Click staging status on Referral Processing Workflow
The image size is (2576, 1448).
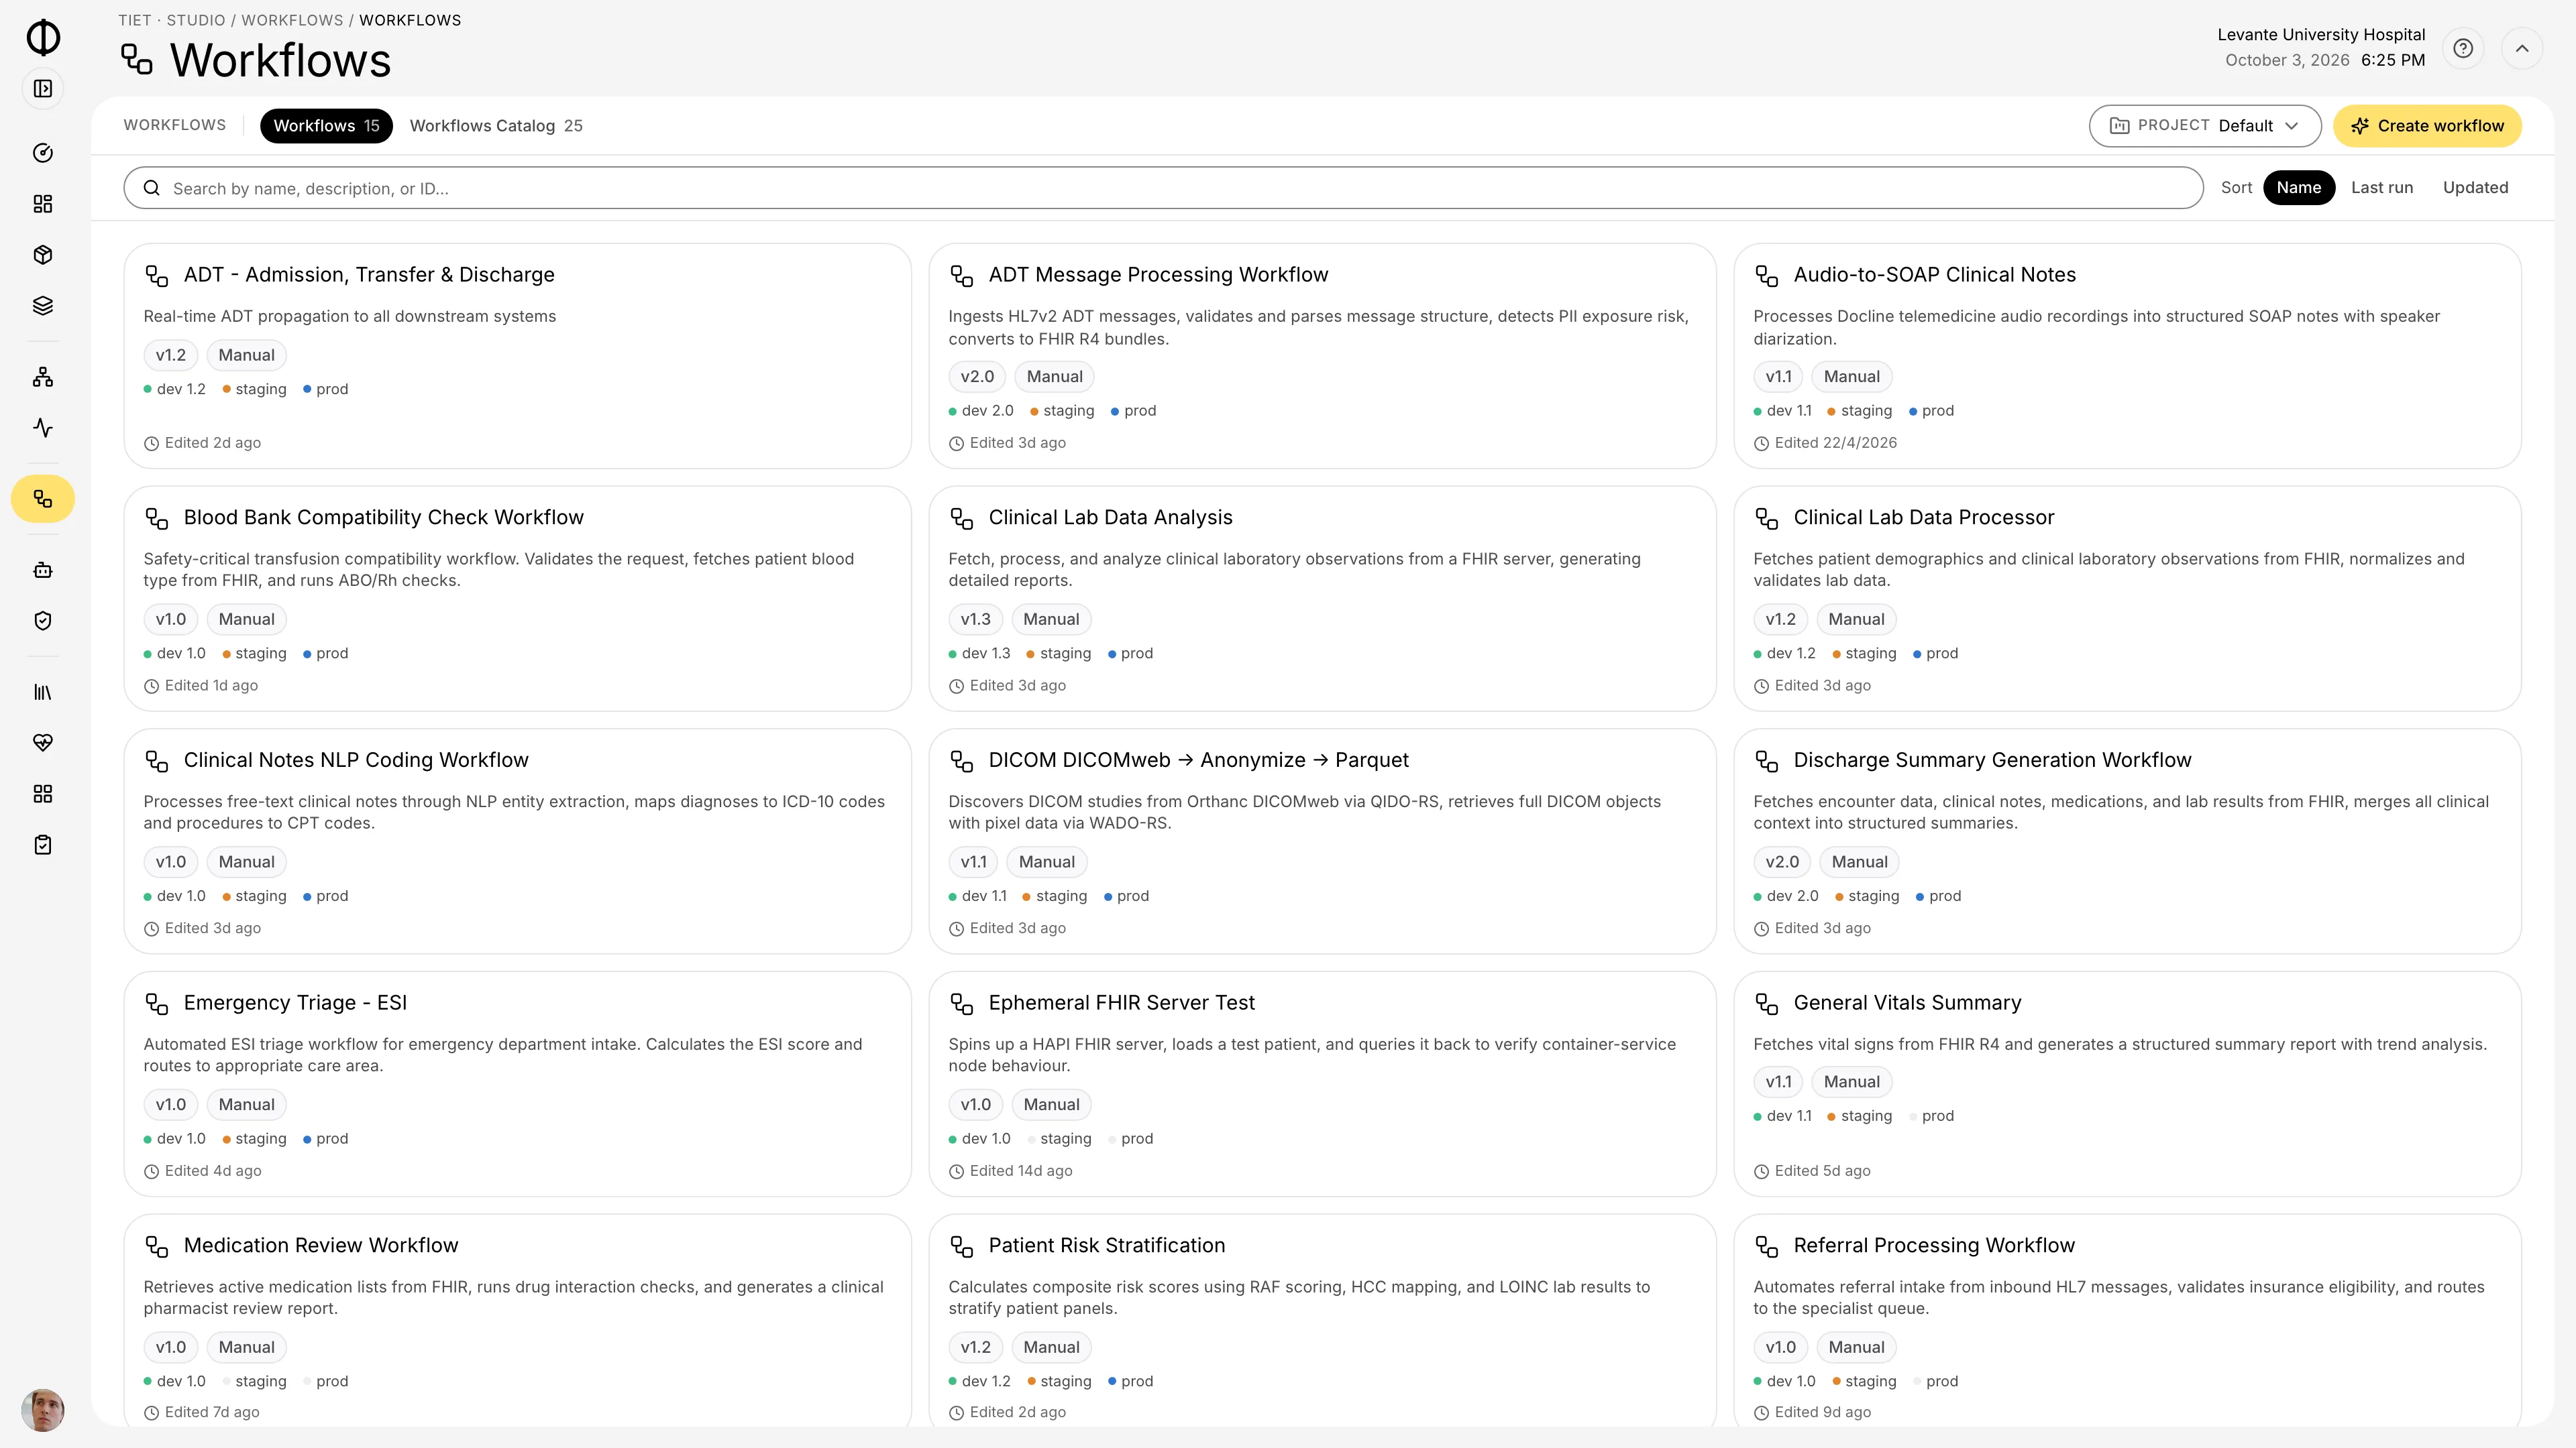pos(1864,1382)
